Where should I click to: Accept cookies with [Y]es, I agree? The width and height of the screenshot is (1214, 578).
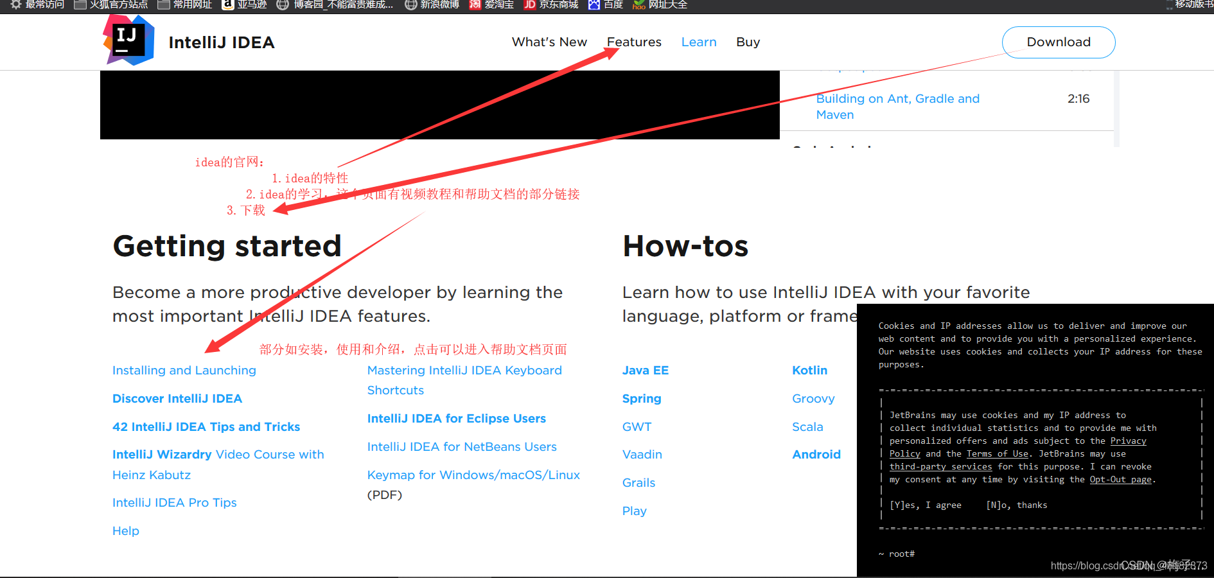(x=926, y=505)
